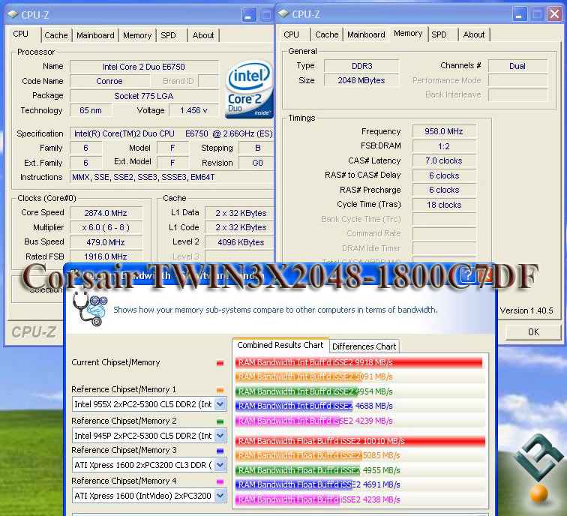Expand Reference Chipset/Memory 2 dropdown
The width and height of the screenshot is (567, 516).
click(x=220, y=435)
